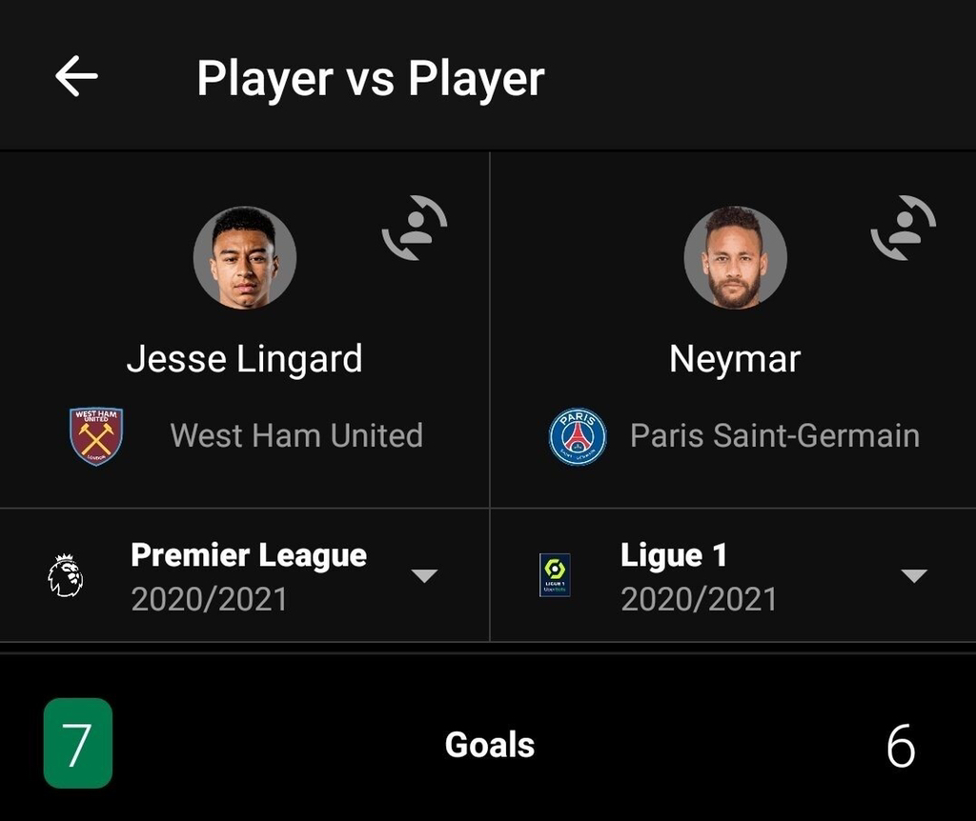Click the Paris Saint-Germain crest

[578, 436]
